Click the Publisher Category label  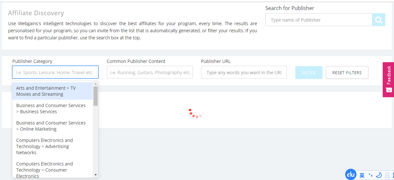pyautogui.click(x=32, y=61)
